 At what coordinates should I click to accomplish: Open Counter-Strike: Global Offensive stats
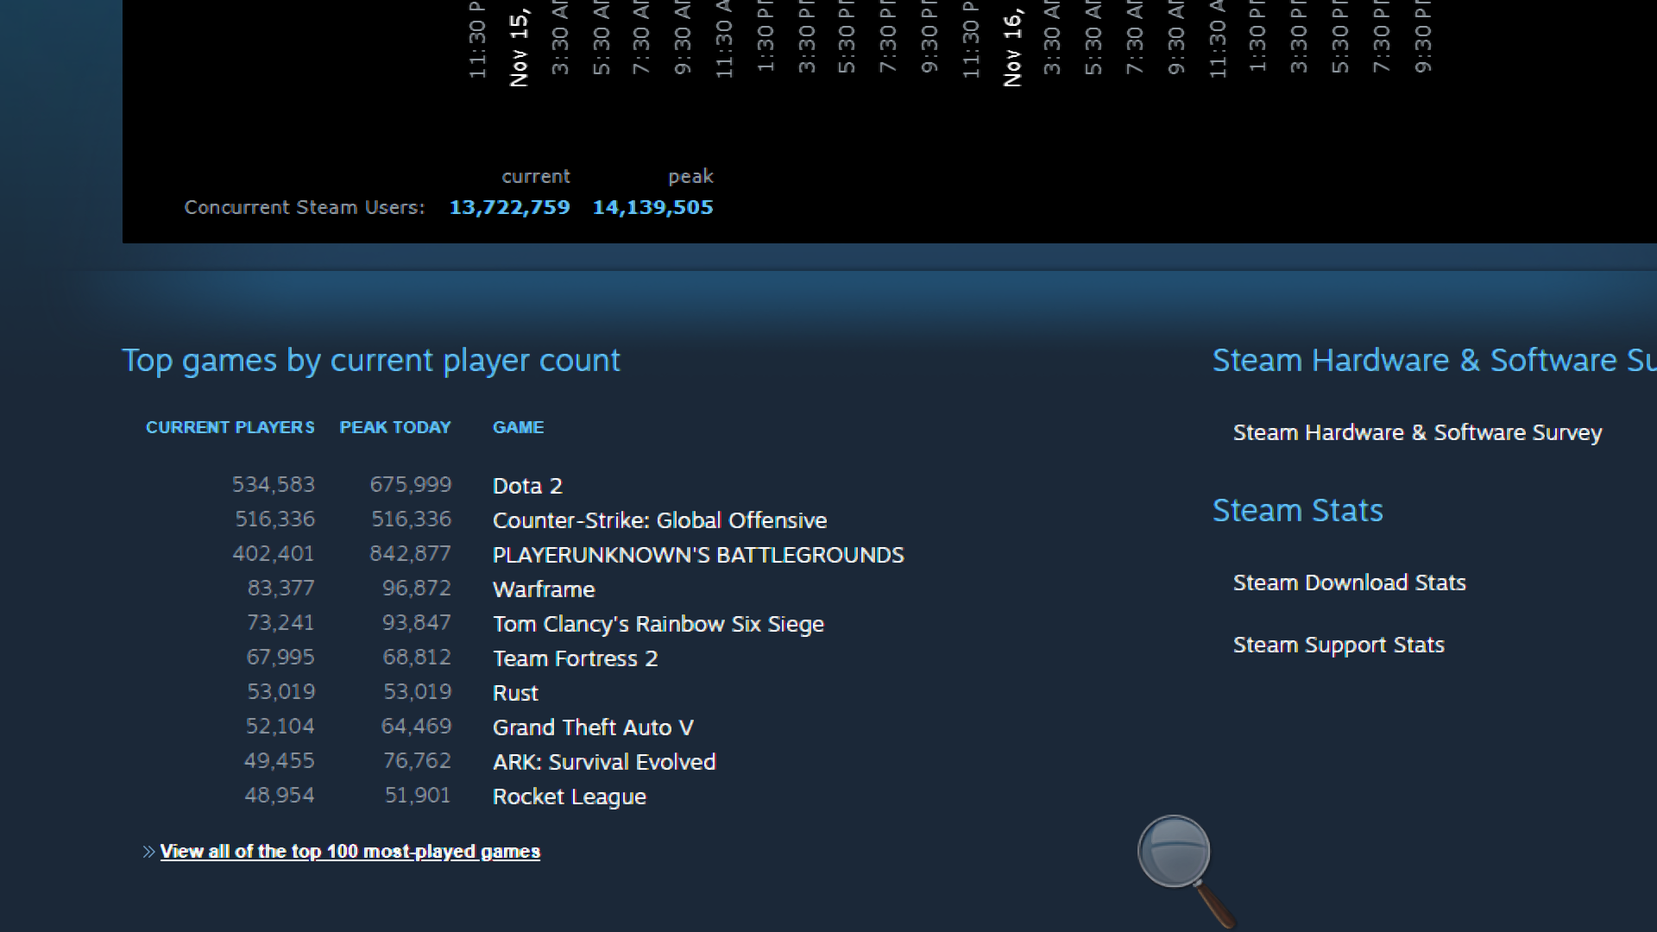coord(658,520)
